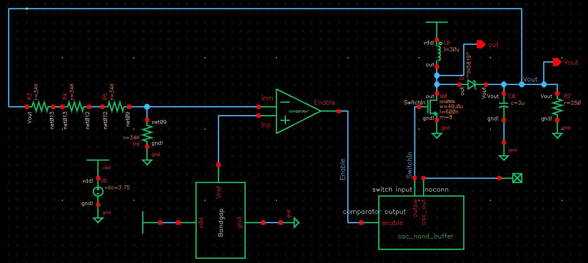Viewport: 588px width, 263px height.
Task: Select load resistor R2 symbol
Action: point(557,107)
